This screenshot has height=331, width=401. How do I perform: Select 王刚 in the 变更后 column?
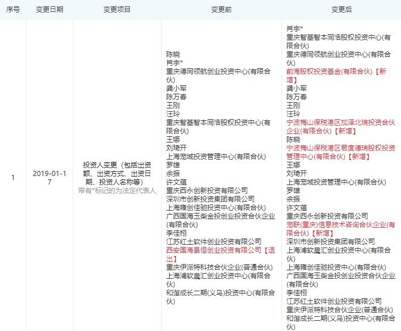tap(293, 105)
